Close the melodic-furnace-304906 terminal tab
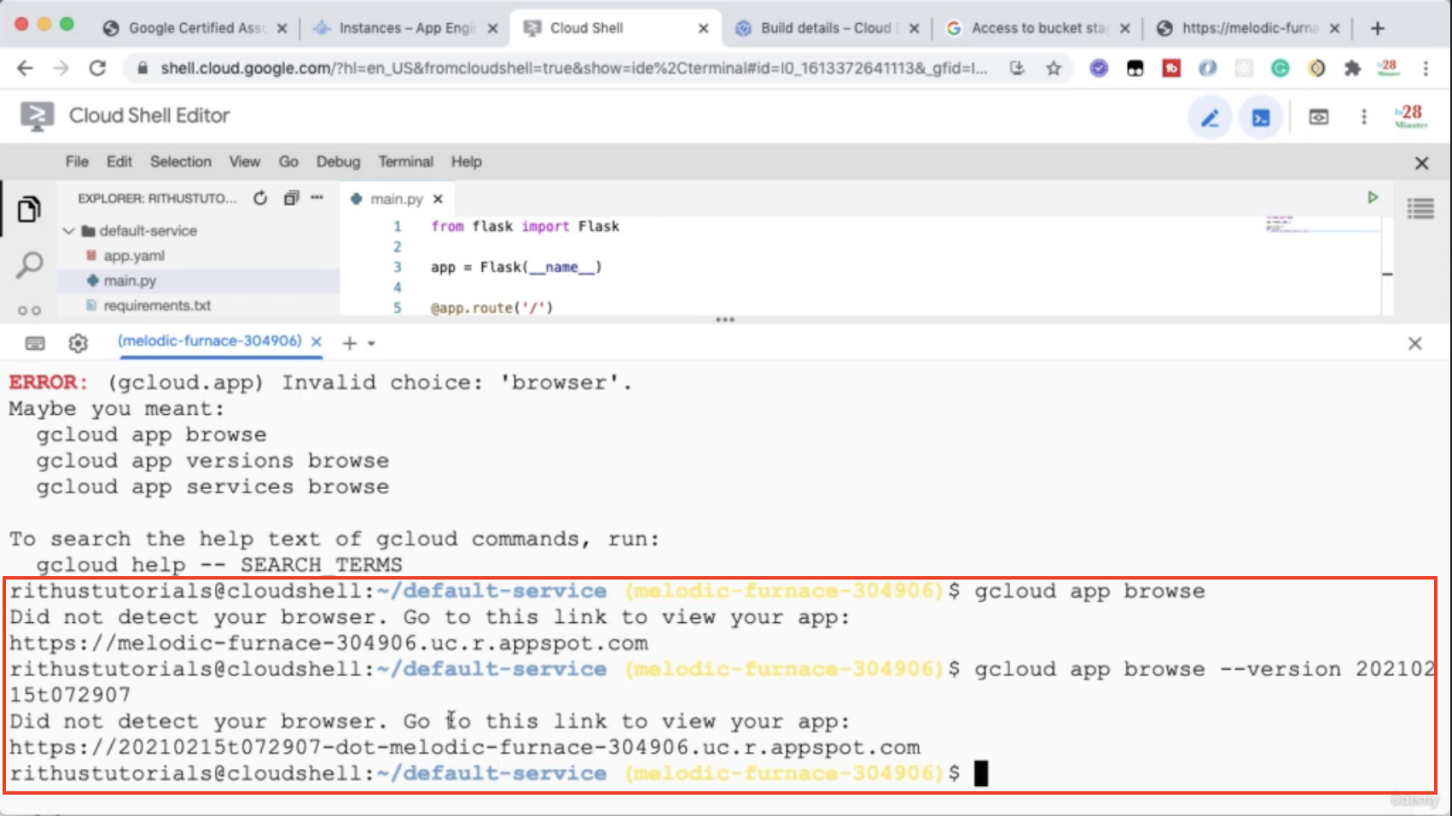The image size is (1452, 816). click(317, 341)
